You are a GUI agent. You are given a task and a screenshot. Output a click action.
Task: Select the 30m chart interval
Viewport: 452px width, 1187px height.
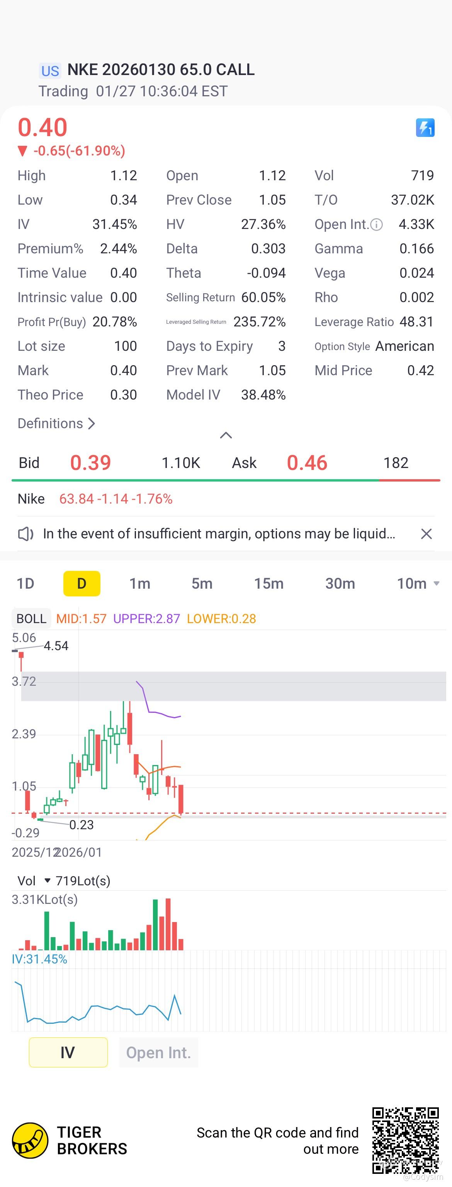tap(340, 583)
